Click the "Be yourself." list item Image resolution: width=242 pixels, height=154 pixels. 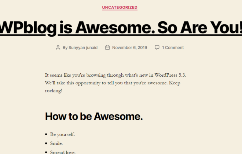click(62, 135)
